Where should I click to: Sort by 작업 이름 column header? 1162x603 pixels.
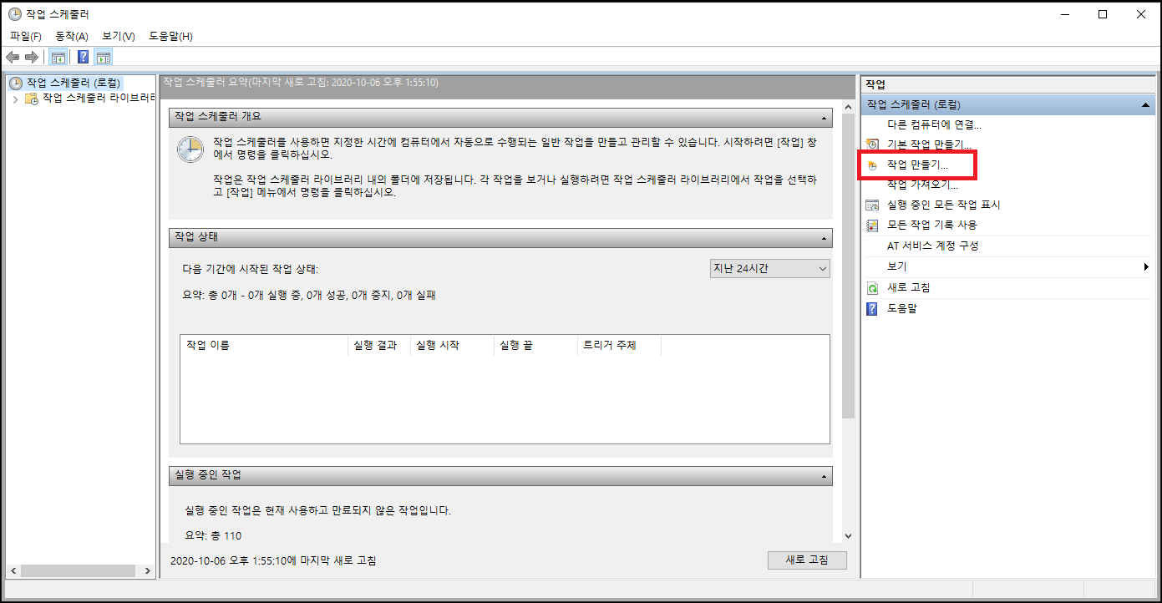pyautogui.click(x=263, y=345)
